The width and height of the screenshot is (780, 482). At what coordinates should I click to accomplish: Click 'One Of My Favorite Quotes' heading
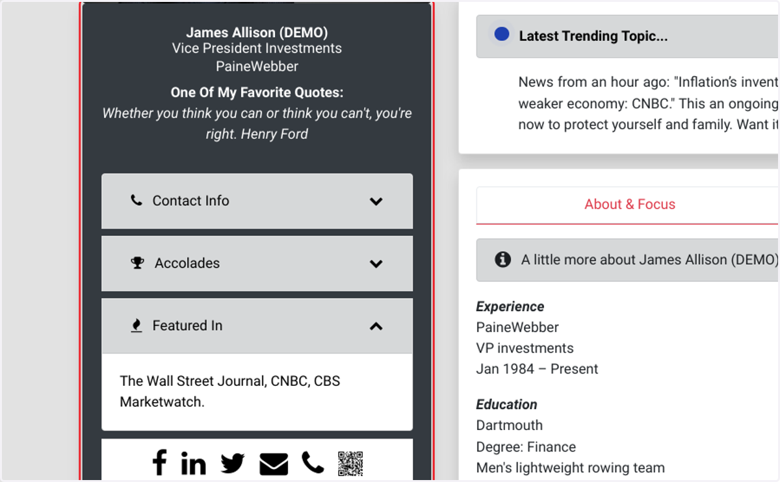coord(257,92)
